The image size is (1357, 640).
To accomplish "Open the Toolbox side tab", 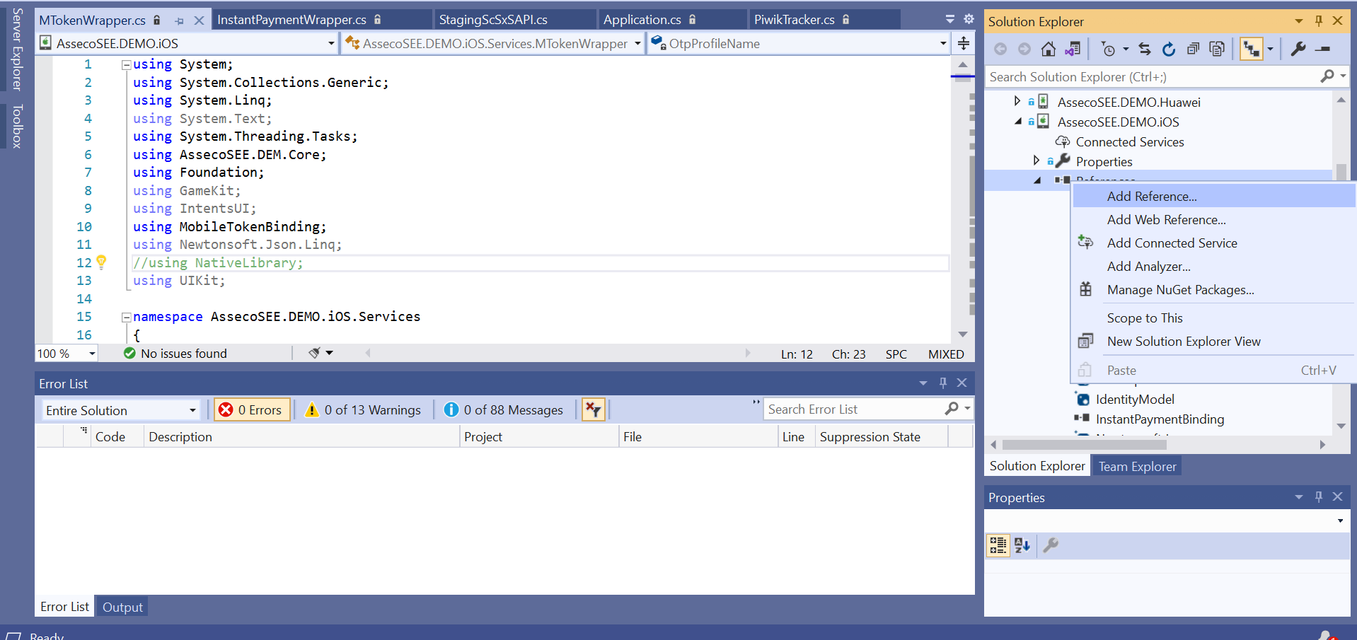I will pos(17,126).
